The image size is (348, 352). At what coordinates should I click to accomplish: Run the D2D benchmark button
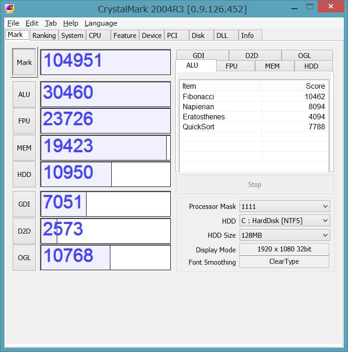[x=24, y=231]
